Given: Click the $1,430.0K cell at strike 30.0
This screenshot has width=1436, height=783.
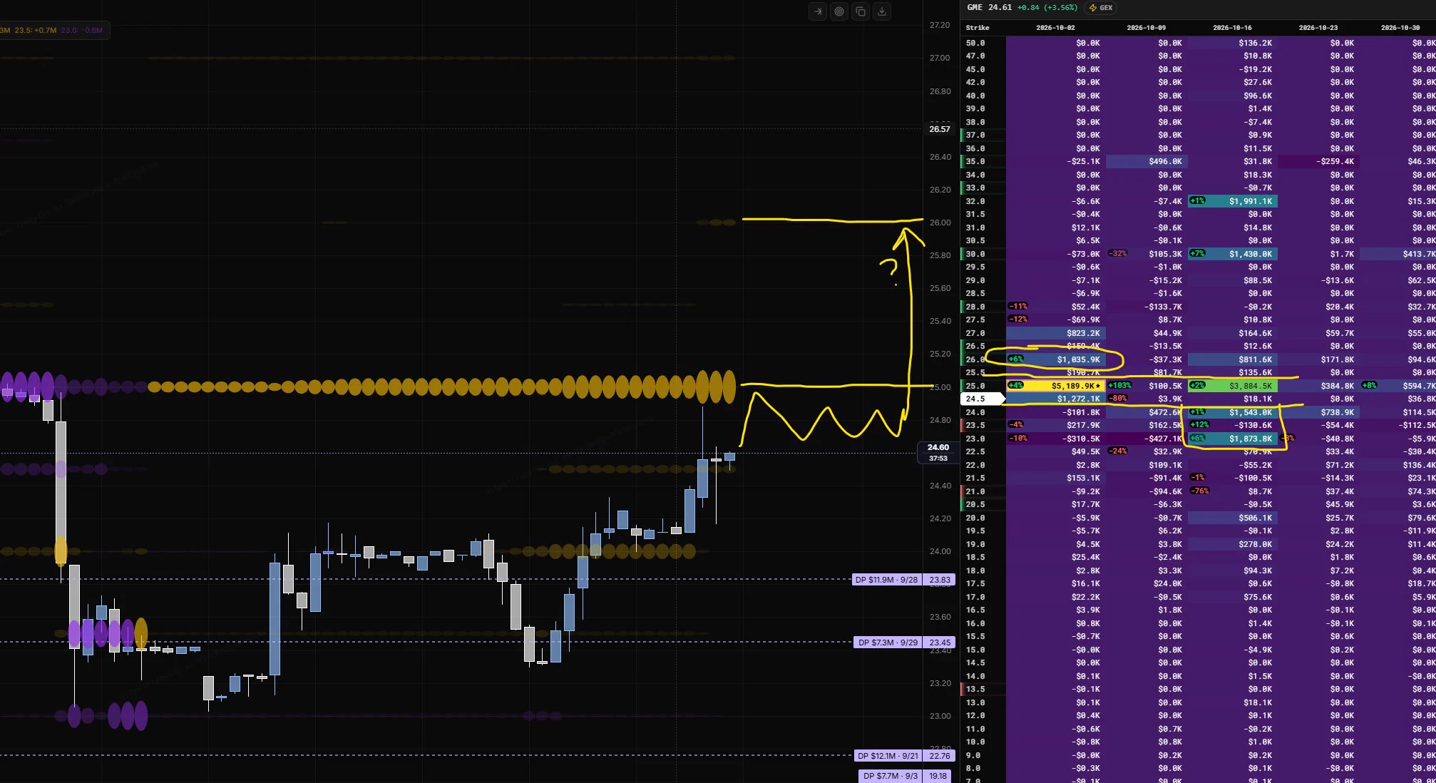Looking at the screenshot, I should (1233, 254).
